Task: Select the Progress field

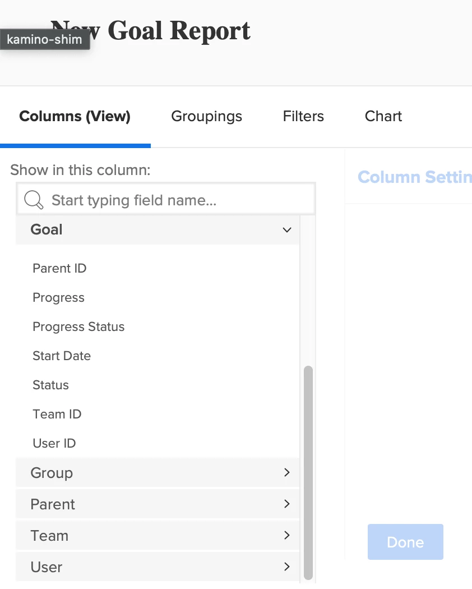Action: (x=58, y=298)
